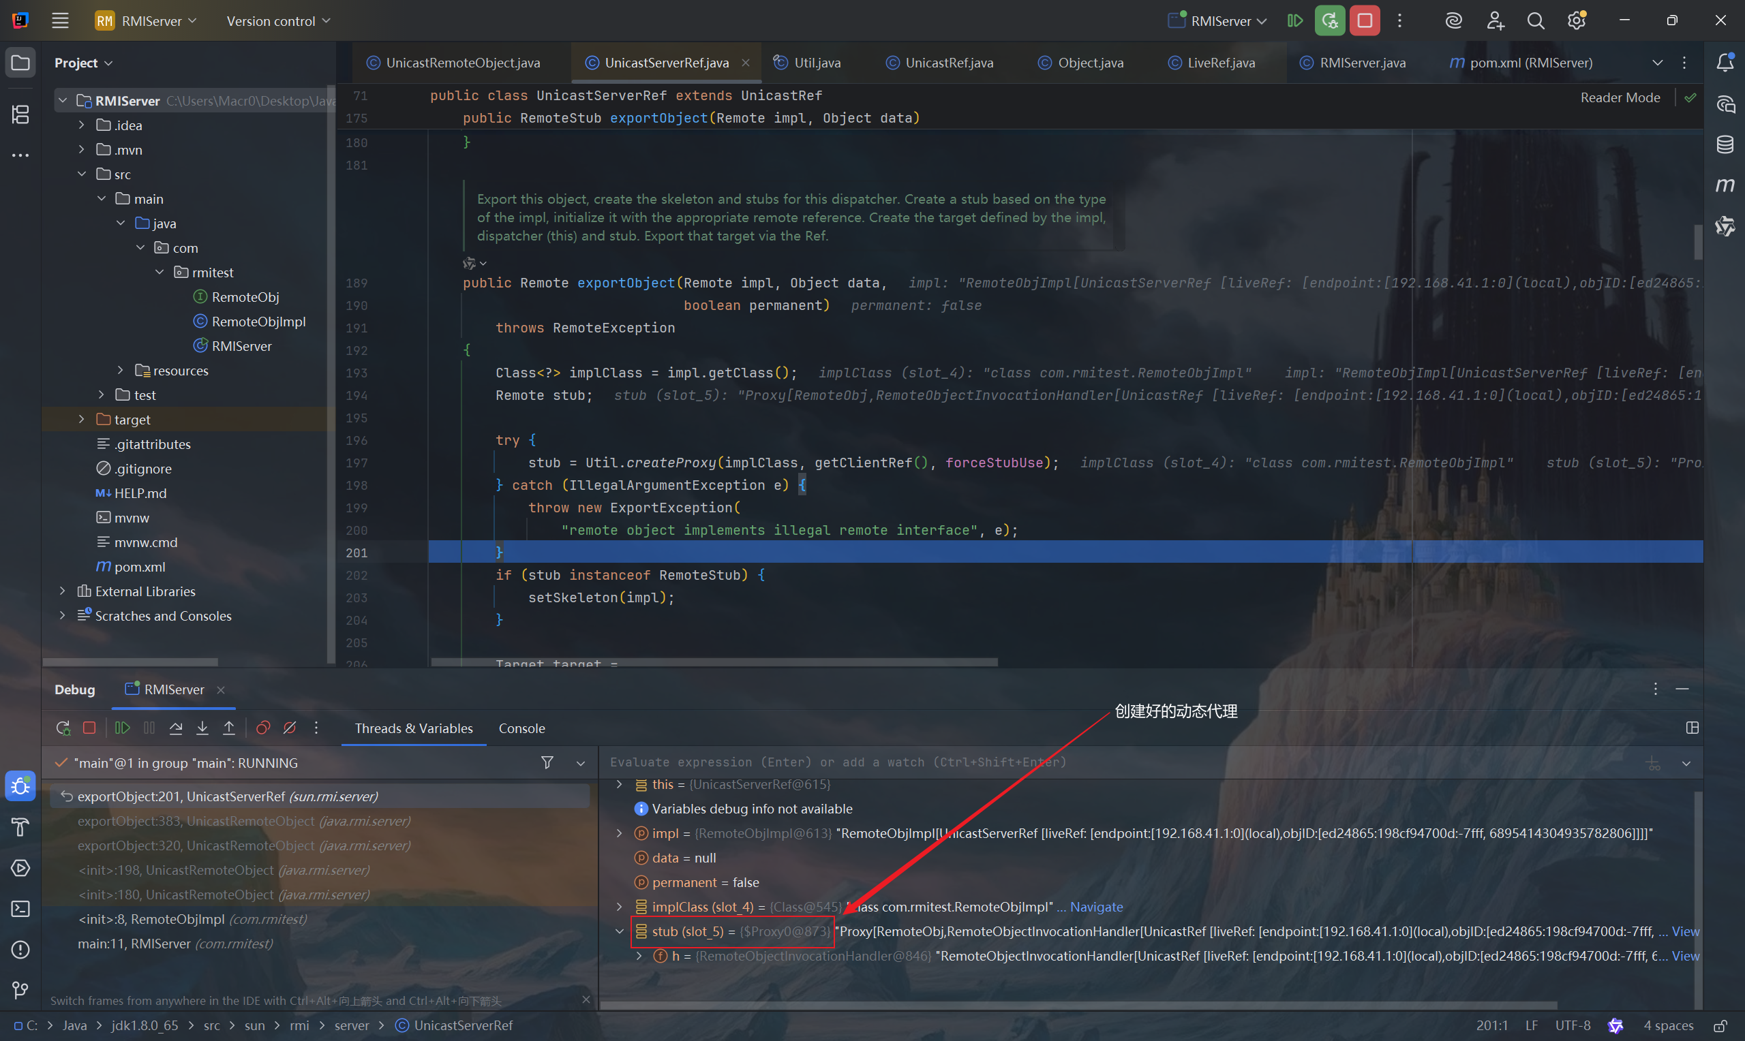Open the Terminal tool window
This screenshot has width=1745, height=1041.
tap(20, 909)
